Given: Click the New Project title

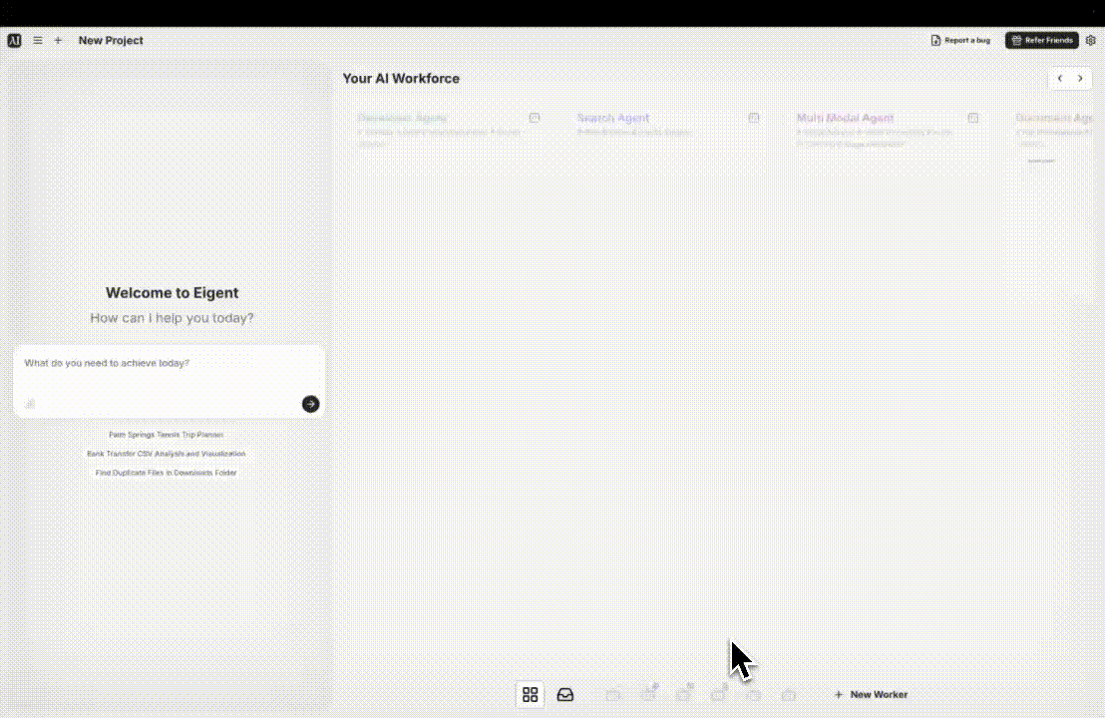Looking at the screenshot, I should [x=111, y=40].
